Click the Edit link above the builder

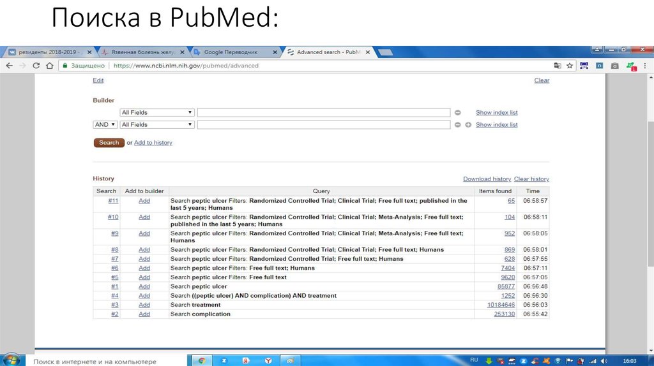[98, 80]
